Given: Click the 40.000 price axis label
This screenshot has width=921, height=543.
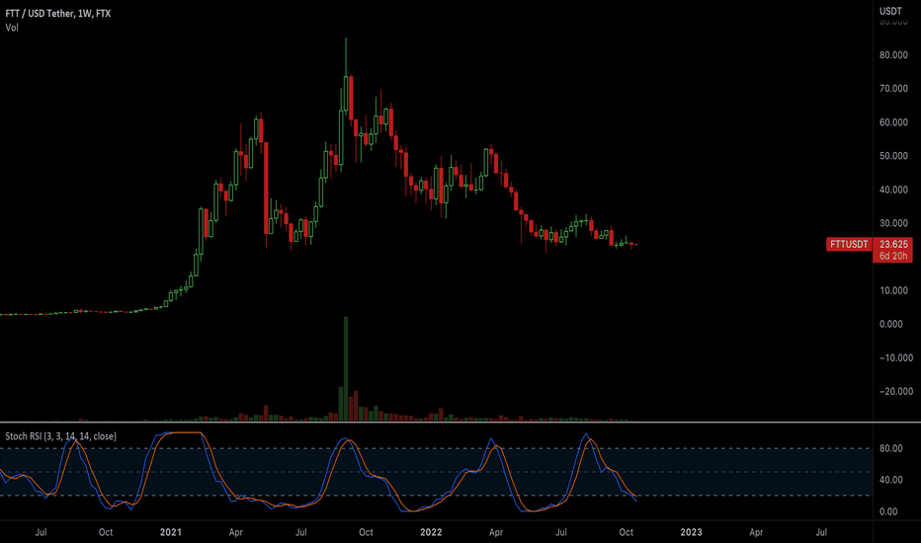Looking at the screenshot, I should 892,190.
